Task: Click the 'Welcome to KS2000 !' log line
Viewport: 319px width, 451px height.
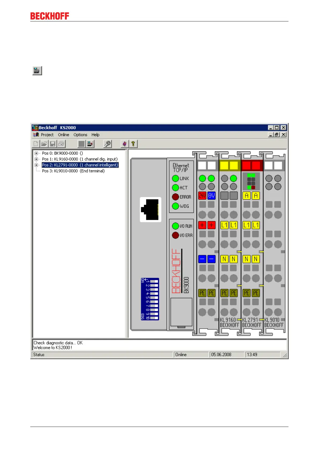Action: click(53, 348)
